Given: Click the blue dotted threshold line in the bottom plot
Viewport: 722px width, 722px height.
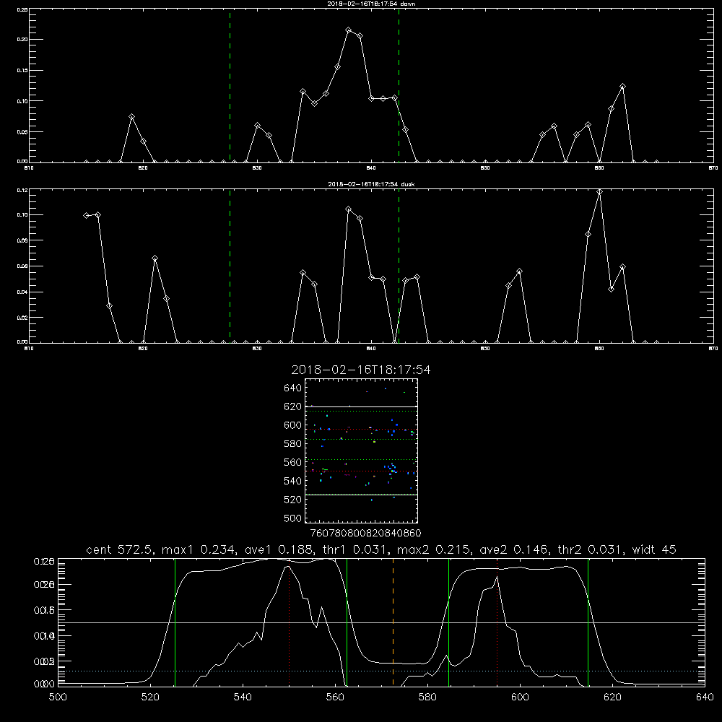Looking at the screenshot, I should 381,671.
